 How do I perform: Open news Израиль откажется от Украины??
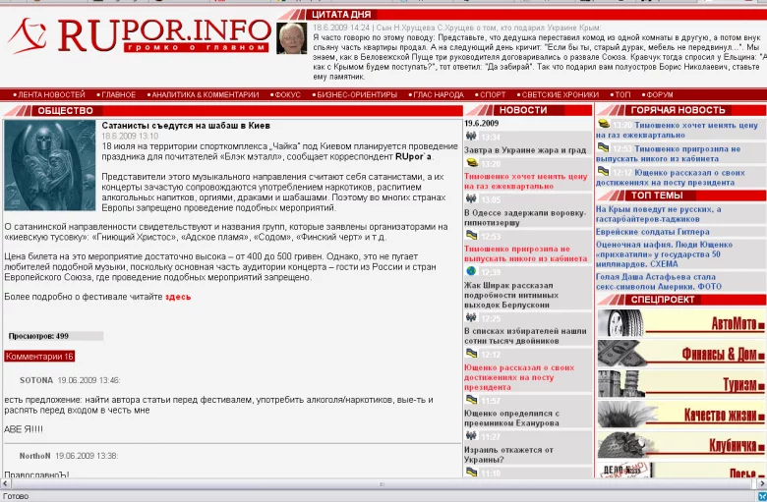point(508,455)
